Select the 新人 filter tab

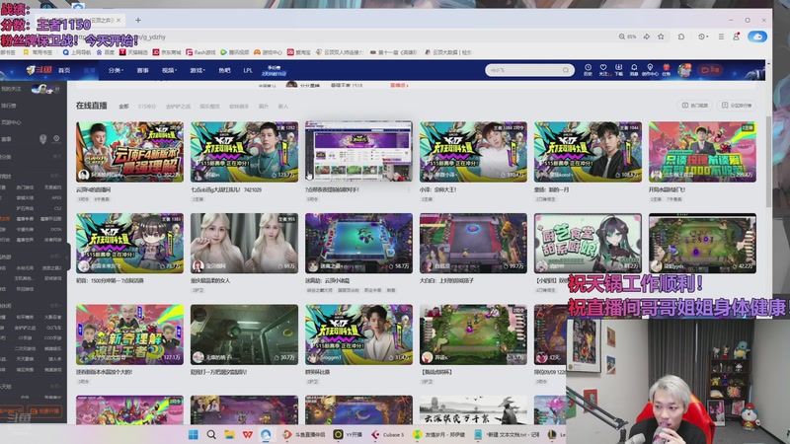coord(283,107)
